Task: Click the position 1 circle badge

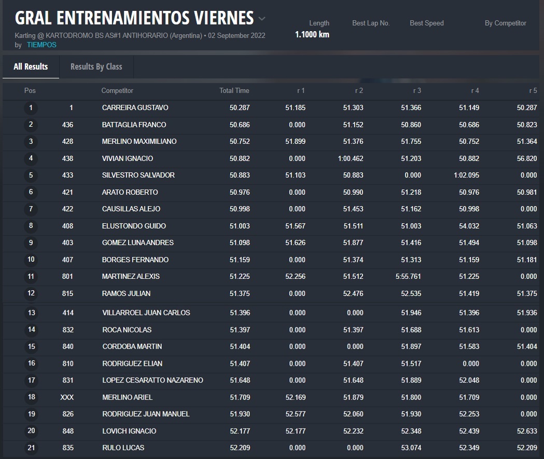Action: [31, 108]
